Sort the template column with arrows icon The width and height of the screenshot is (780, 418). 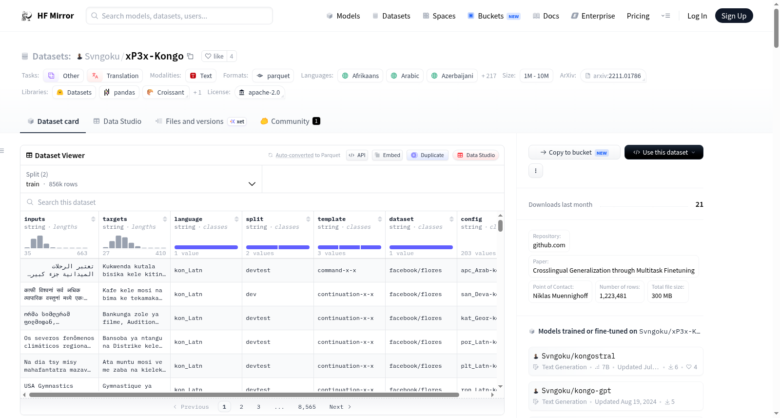[x=380, y=219]
